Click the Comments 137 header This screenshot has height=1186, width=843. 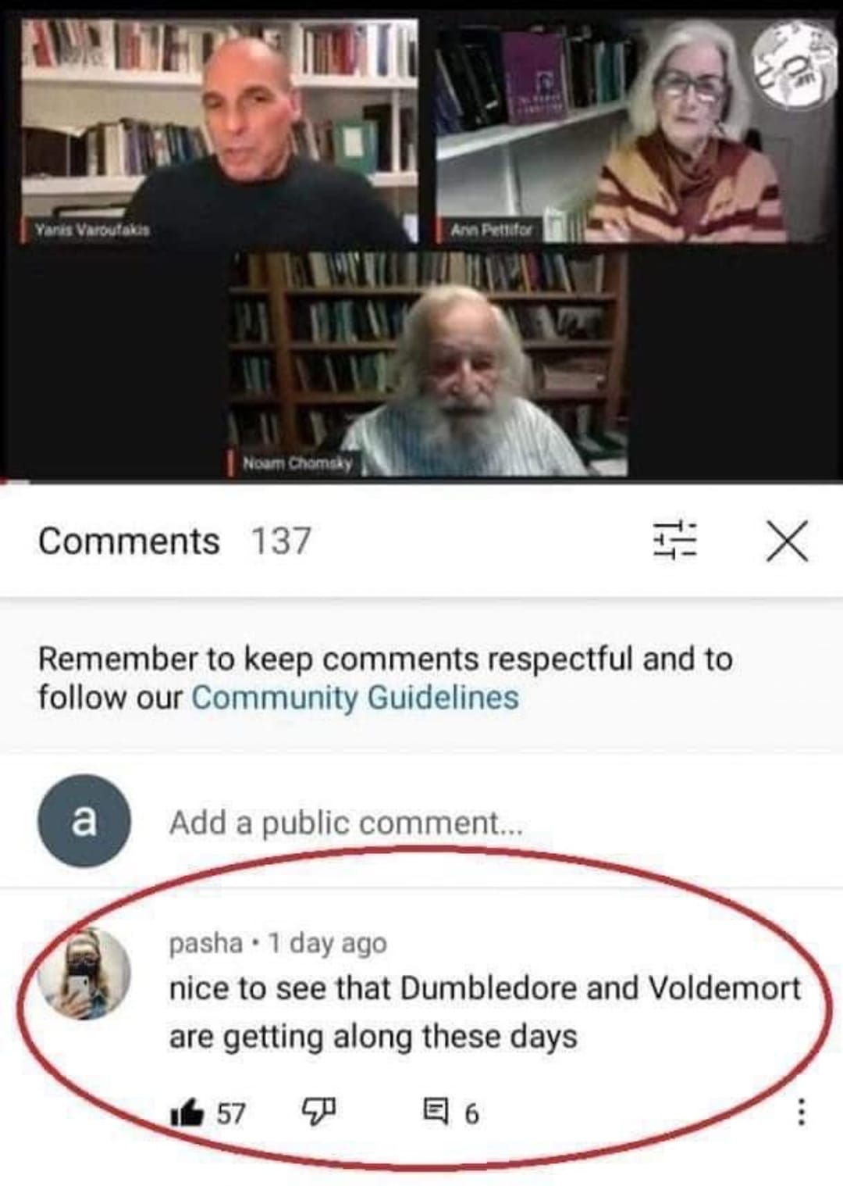(175, 541)
